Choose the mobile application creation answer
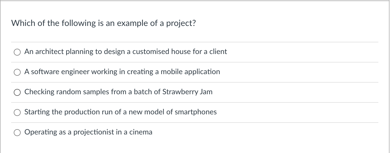Screen dimensions: 390x153 122,72
